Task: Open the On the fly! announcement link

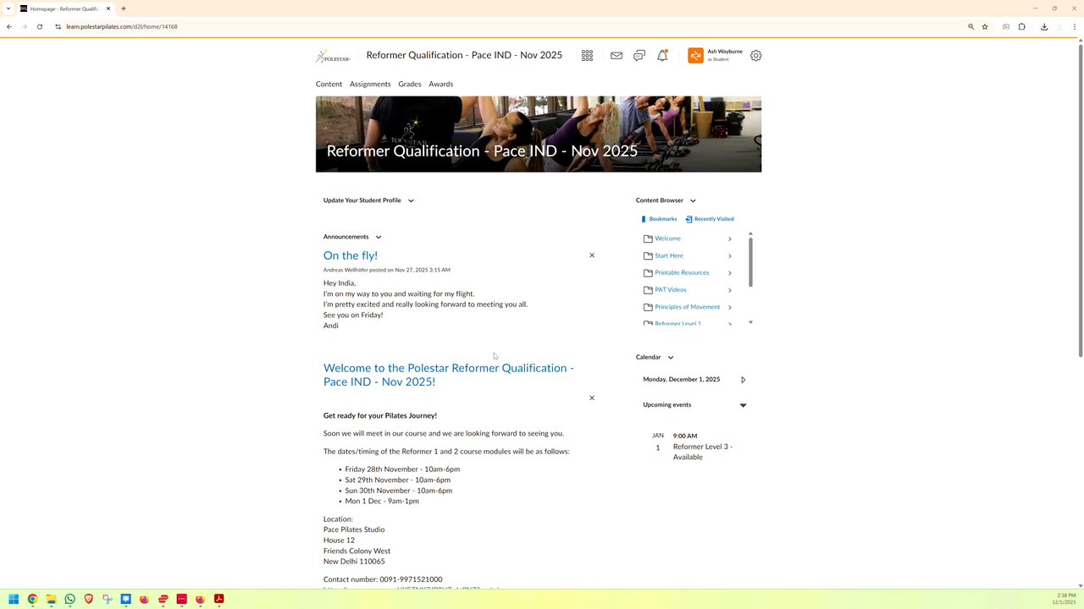Action: click(x=351, y=255)
